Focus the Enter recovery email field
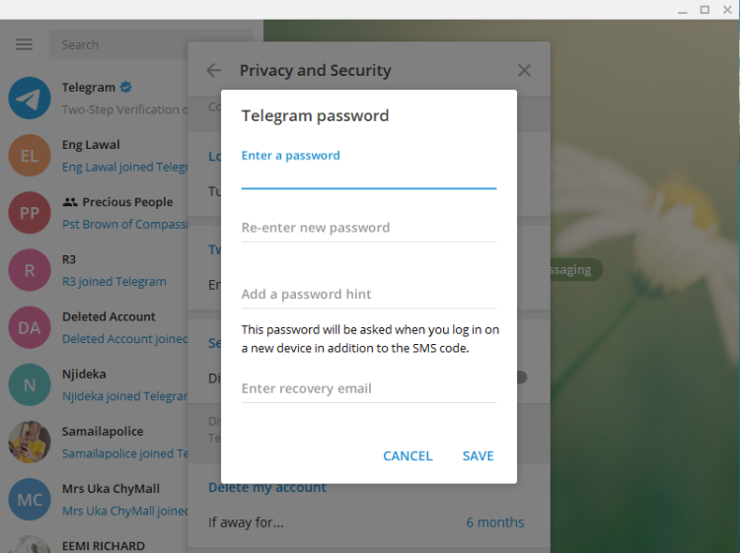The width and height of the screenshot is (740, 553). tap(368, 388)
